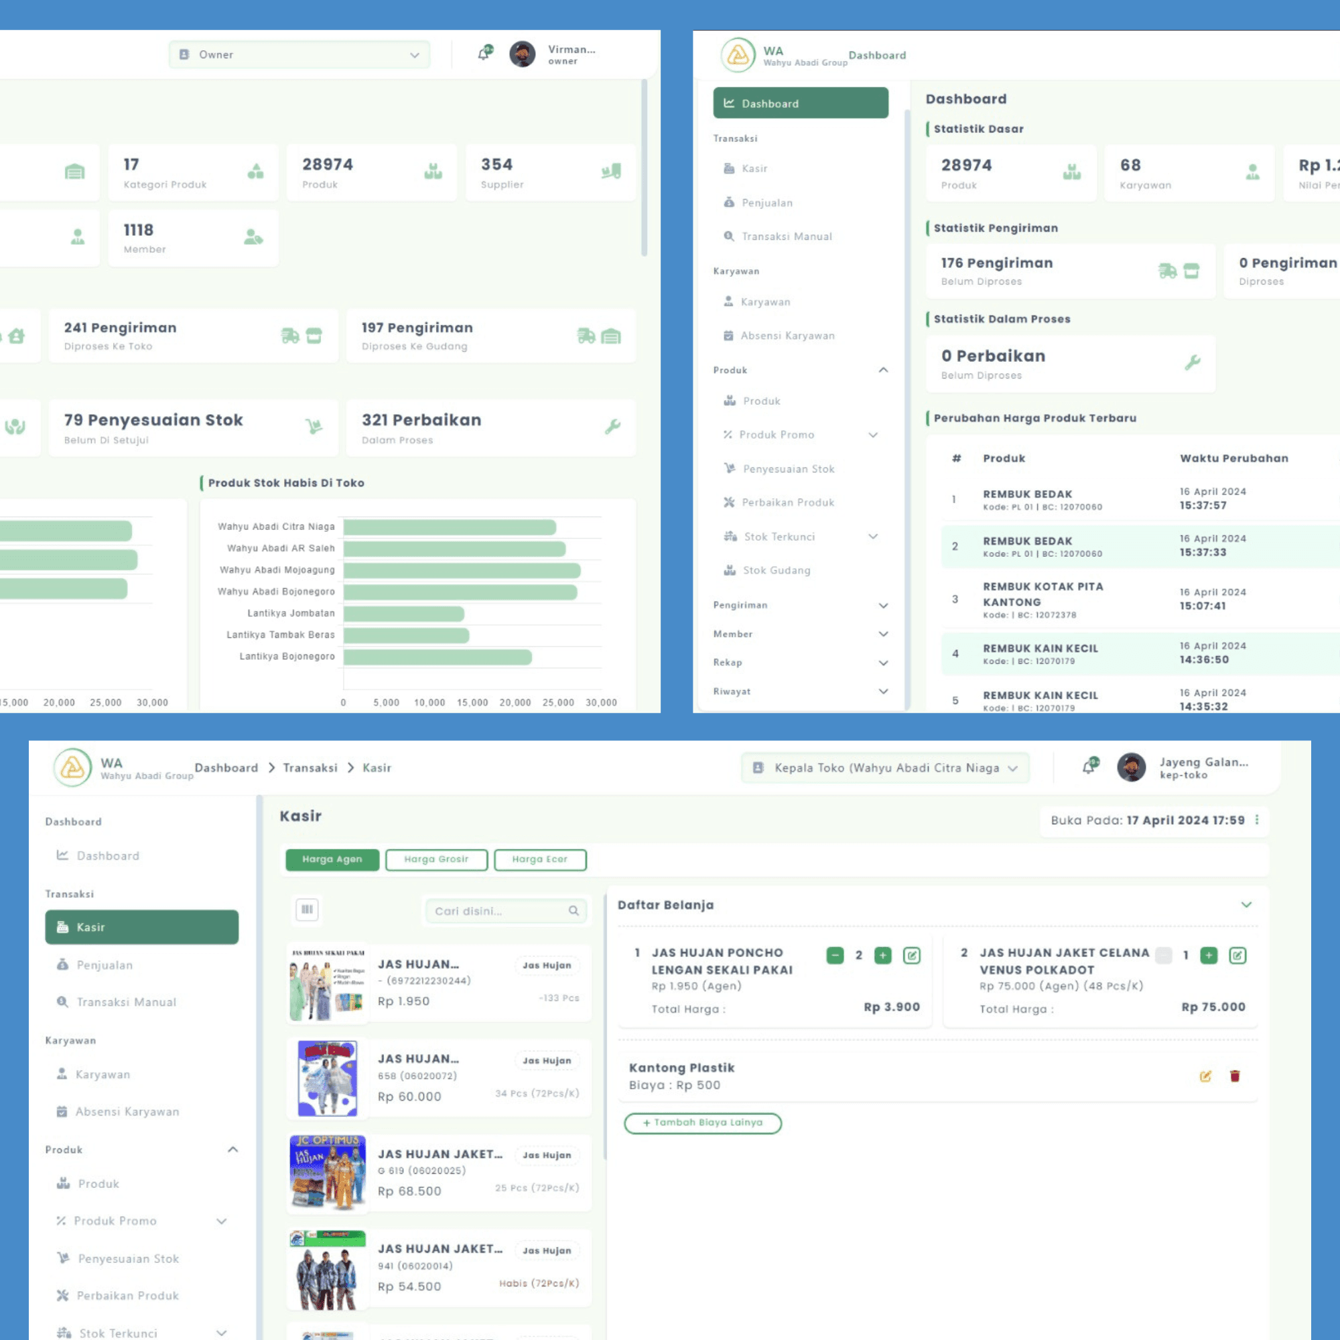Collapse the Produk section in the top-right sidebar
1340x1340 pixels.
point(883,370)
